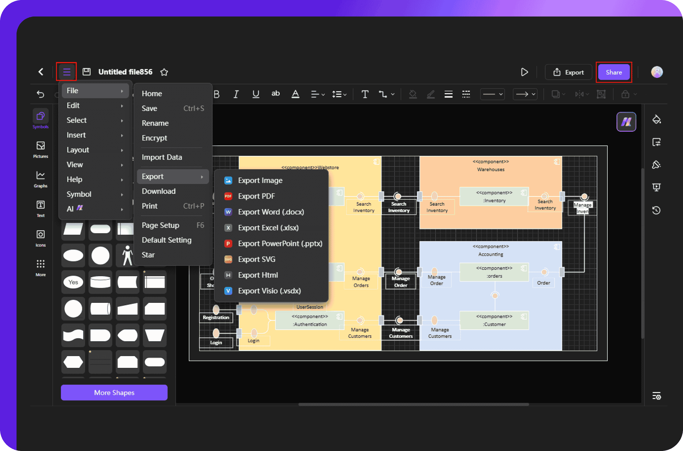Image resolution: width=683 pixels, height=451 pixels.
Task: Click the connection arrow style dropdown
Action: pos(526,95)
